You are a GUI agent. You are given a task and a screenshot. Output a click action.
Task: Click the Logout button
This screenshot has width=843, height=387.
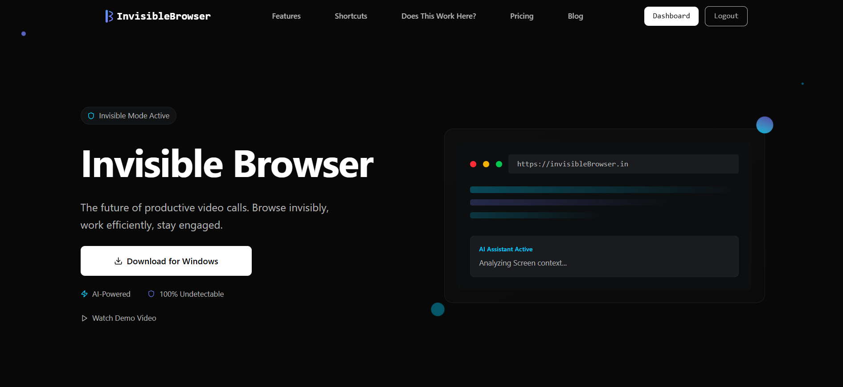click(x=726, y=16)
